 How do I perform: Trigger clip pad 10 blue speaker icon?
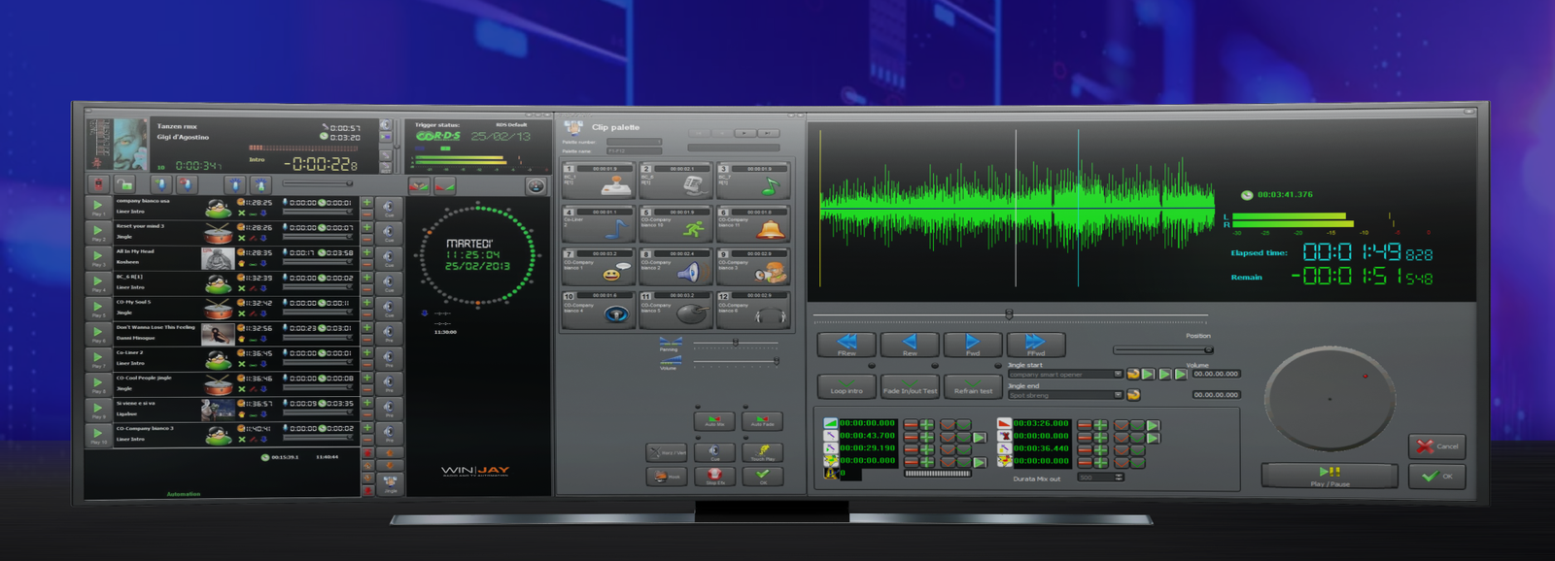(599, 310)
